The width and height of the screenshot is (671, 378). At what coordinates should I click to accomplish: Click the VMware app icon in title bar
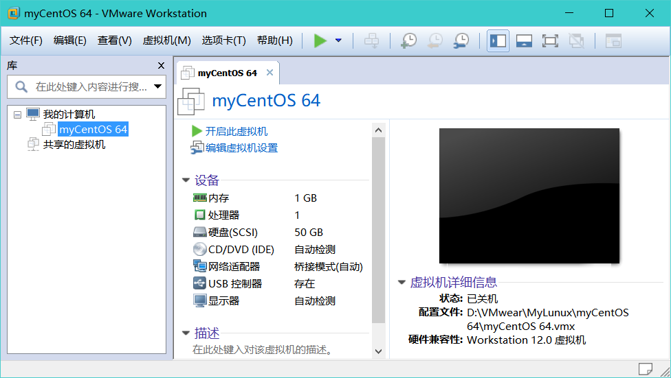[14, 13]
